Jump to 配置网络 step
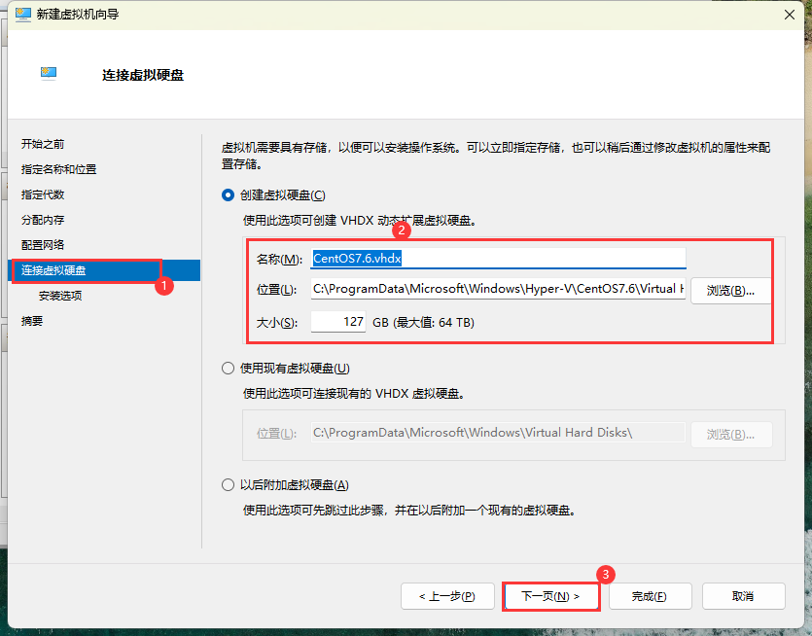The height and width of the screenshot is (636, 812). 43,244
